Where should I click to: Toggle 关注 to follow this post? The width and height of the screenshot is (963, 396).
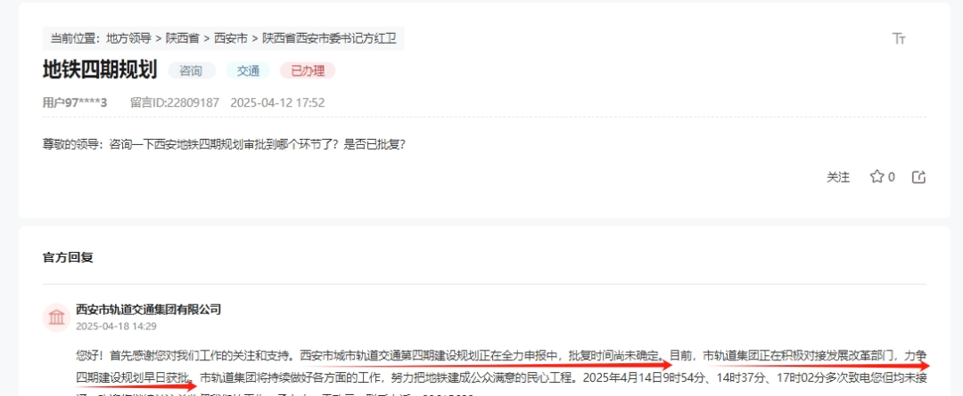click(x=837, y=177)
